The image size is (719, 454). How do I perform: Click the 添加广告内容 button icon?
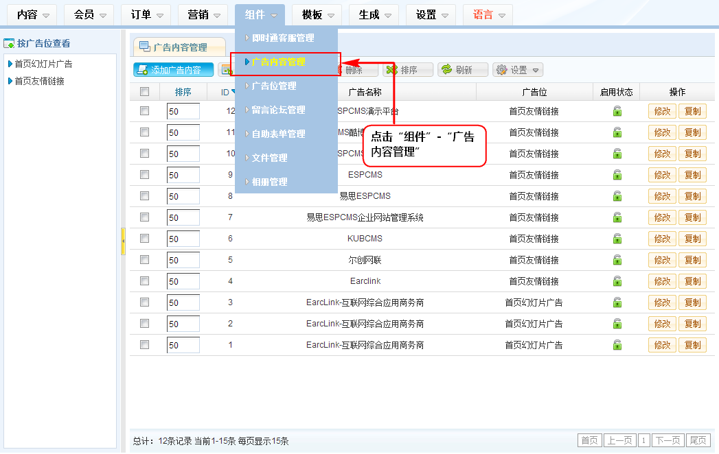(141, 70)
